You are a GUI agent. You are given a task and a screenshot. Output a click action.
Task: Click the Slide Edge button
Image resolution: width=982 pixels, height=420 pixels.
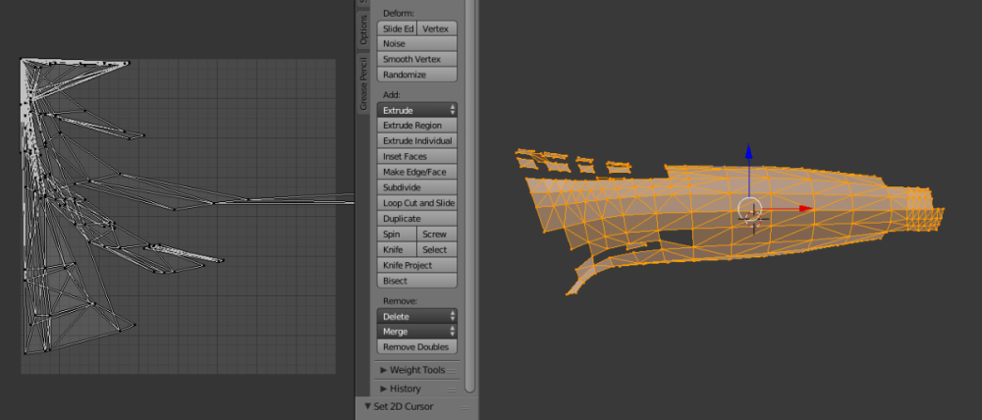click(x=397, y=28)
